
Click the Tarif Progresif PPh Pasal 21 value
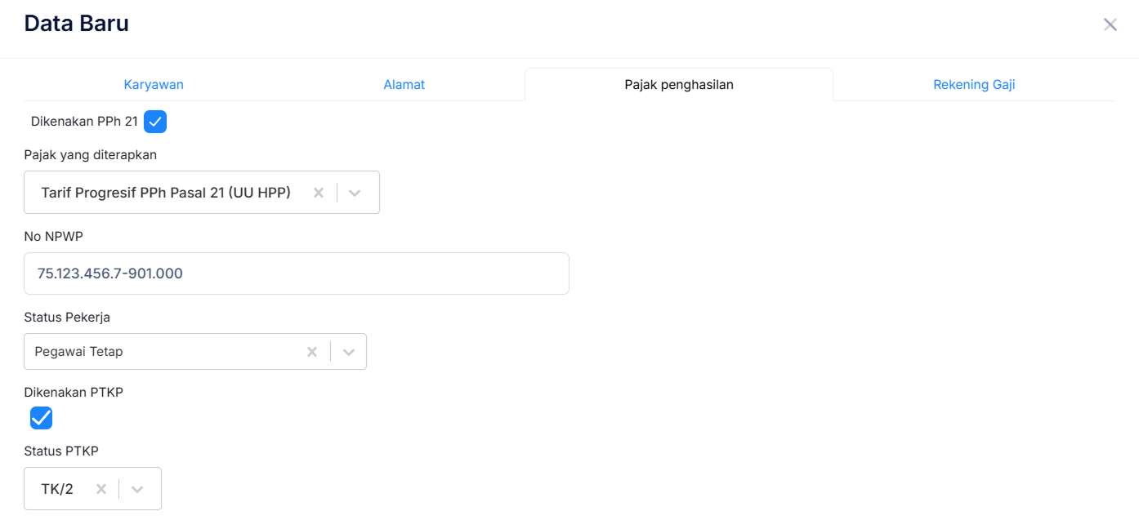coord(166,193)
